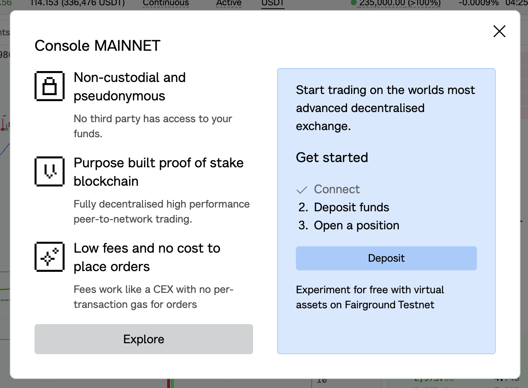Click the Continuous trading mode label
This screenshot has width=528, height=388.
[166, 3]
